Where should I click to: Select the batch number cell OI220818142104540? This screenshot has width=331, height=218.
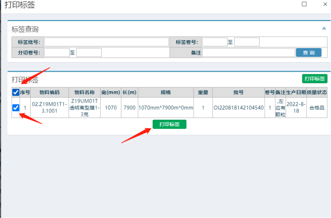tap(238, 108)
